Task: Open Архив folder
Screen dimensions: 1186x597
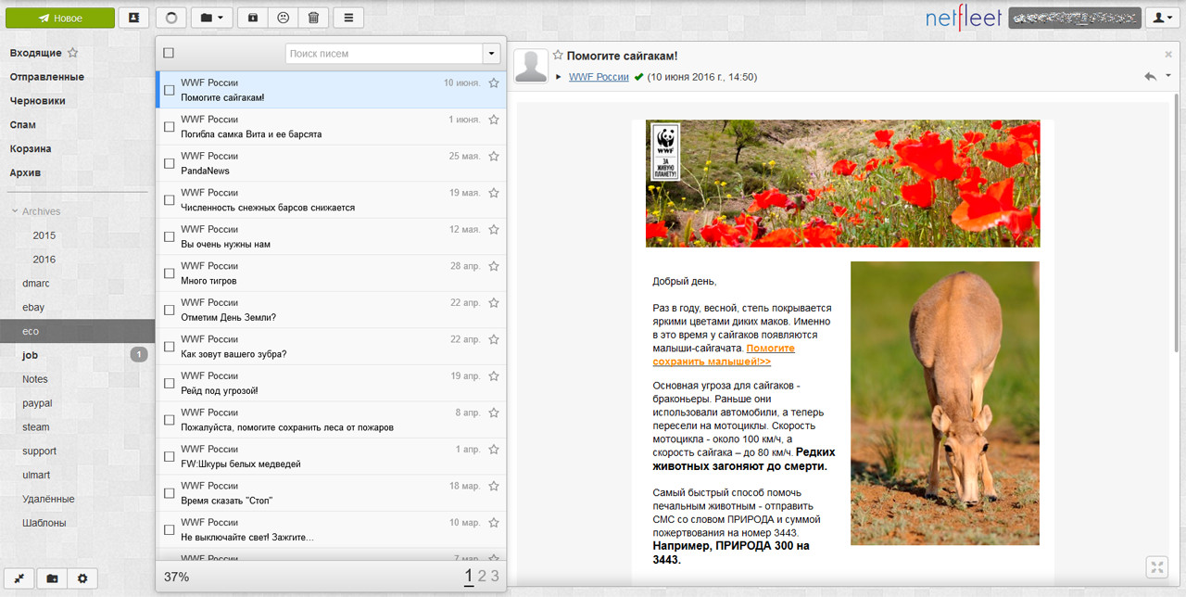Action: click(26, 173)
